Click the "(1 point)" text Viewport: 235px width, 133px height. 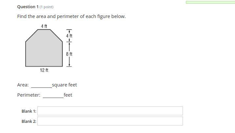coord(46,7)
